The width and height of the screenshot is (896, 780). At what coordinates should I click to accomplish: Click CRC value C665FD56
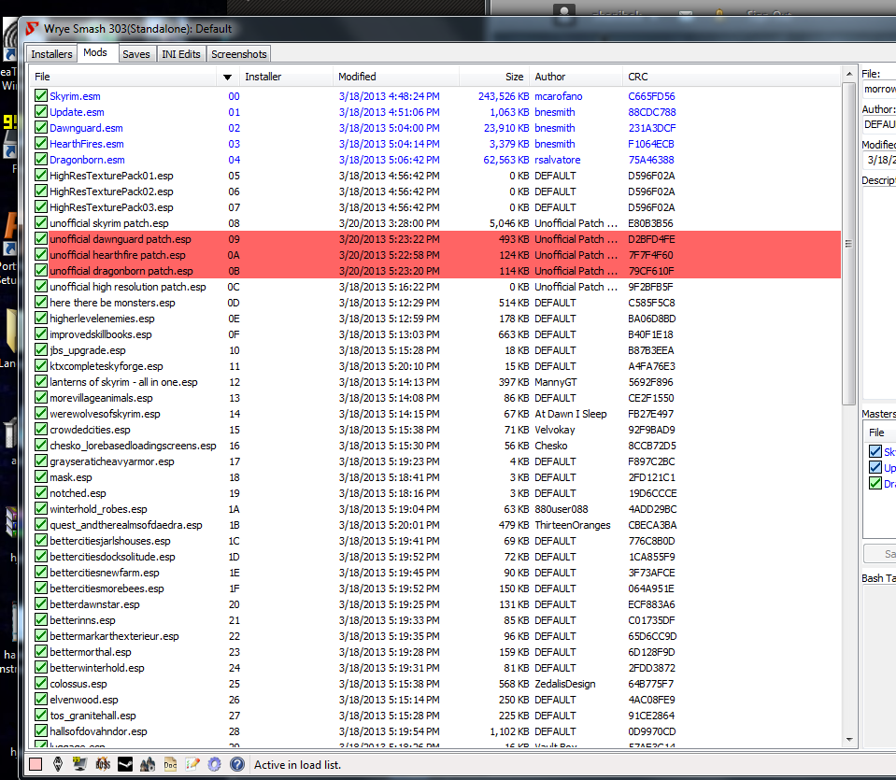651,96
